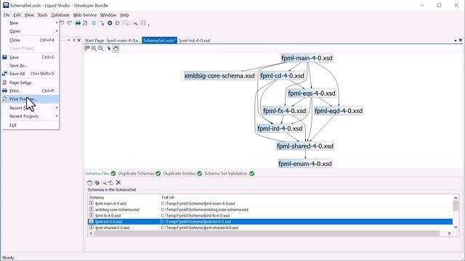Open the Window menu
Screen dimensions: 465x261
point(108,14)
